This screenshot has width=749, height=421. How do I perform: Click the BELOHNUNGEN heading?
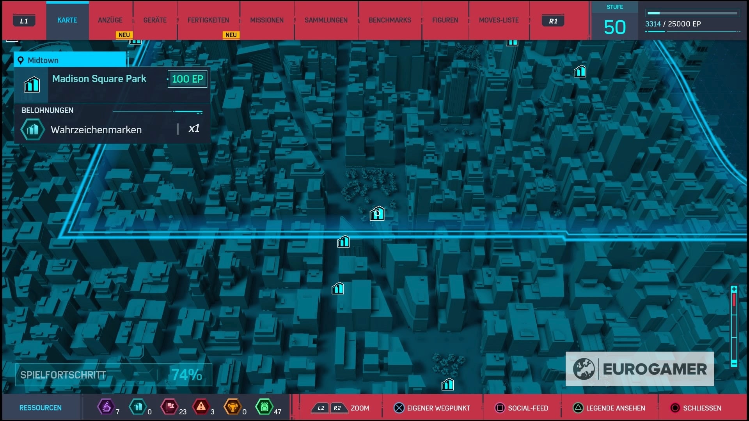click(x=47, y=110)
